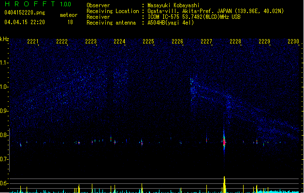Click the Receiving Location field label

(x=113, y=11)
